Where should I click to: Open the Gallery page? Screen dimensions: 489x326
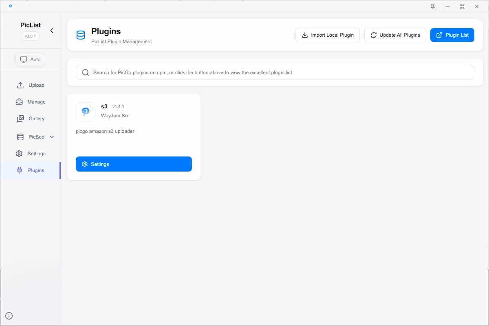[x=31, y=119]
